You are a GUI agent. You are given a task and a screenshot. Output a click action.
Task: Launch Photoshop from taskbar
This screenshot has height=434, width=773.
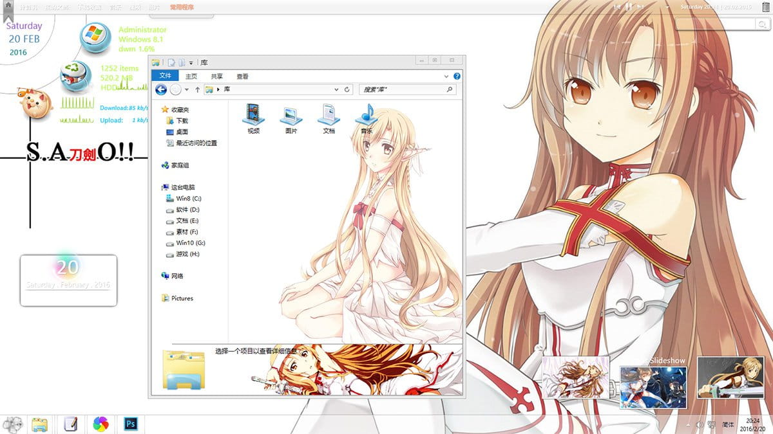pyautogui.click(x=131, y=424)
